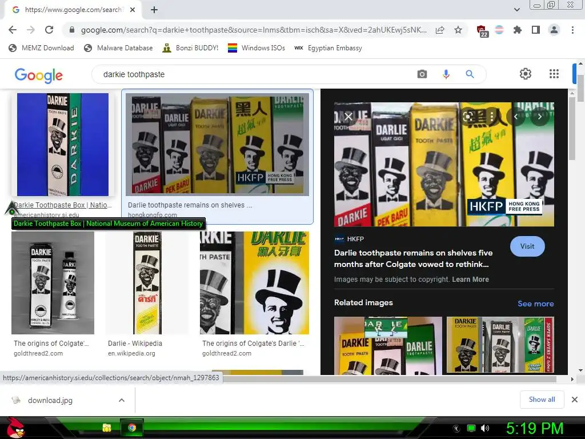Open the file explorer taskbar icon
585x439 pixels.
tap(107, 428)
